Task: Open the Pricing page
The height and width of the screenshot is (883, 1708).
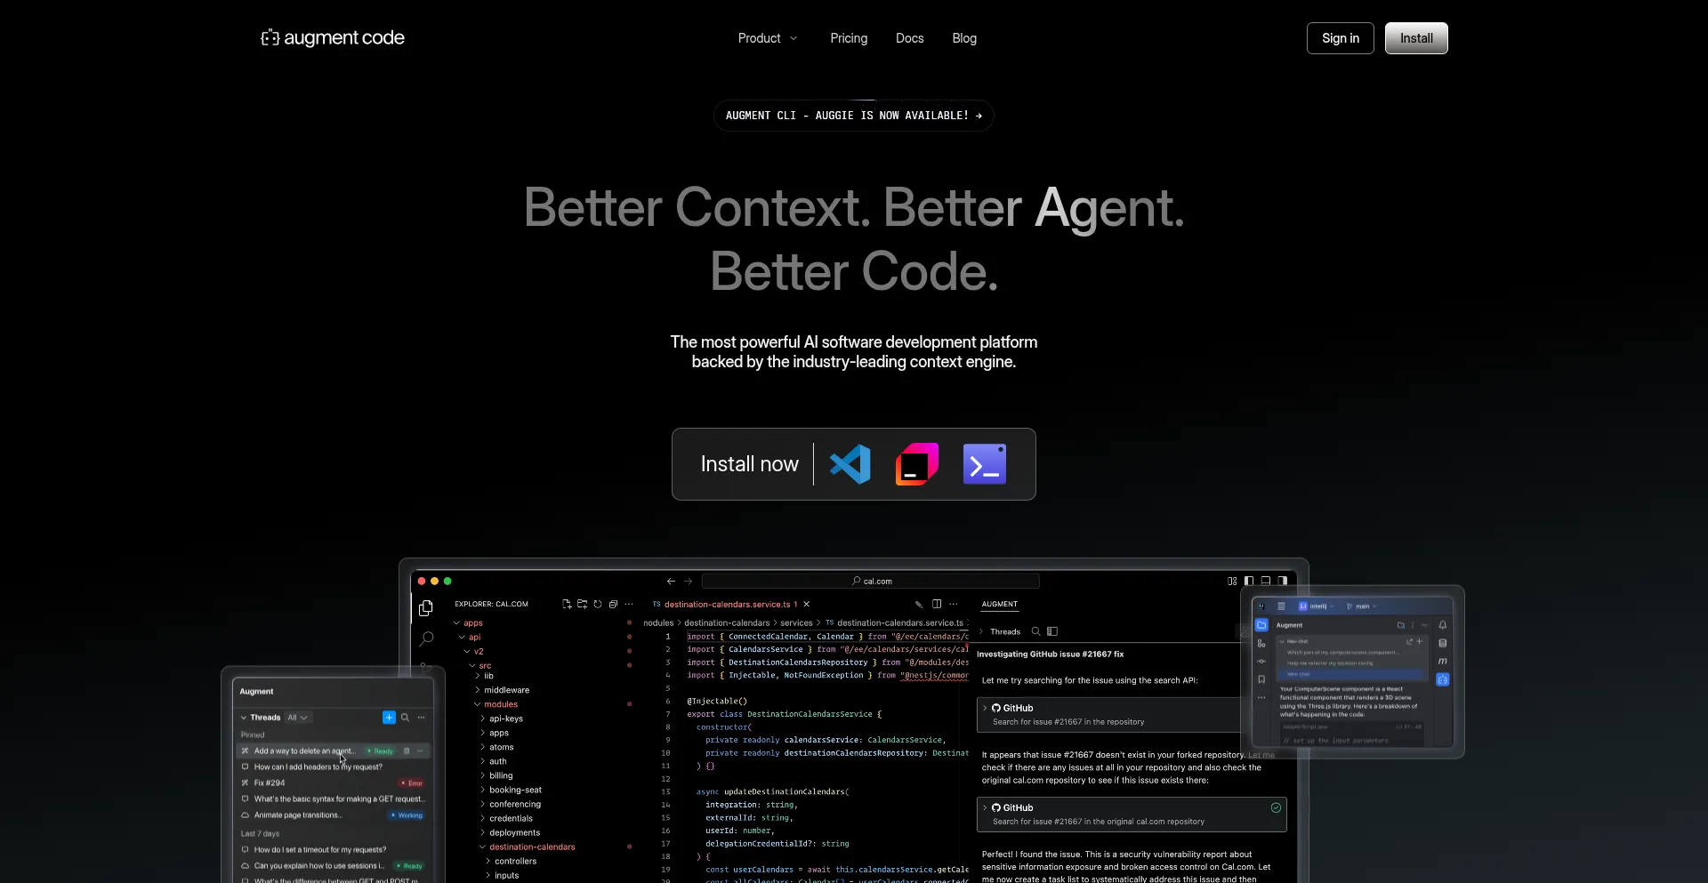Action: point(849,38)
